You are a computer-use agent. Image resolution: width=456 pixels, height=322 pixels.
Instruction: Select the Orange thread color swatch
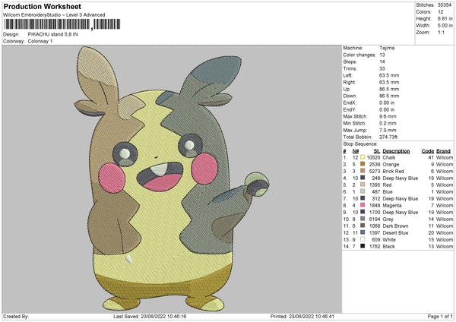[363, 164]
